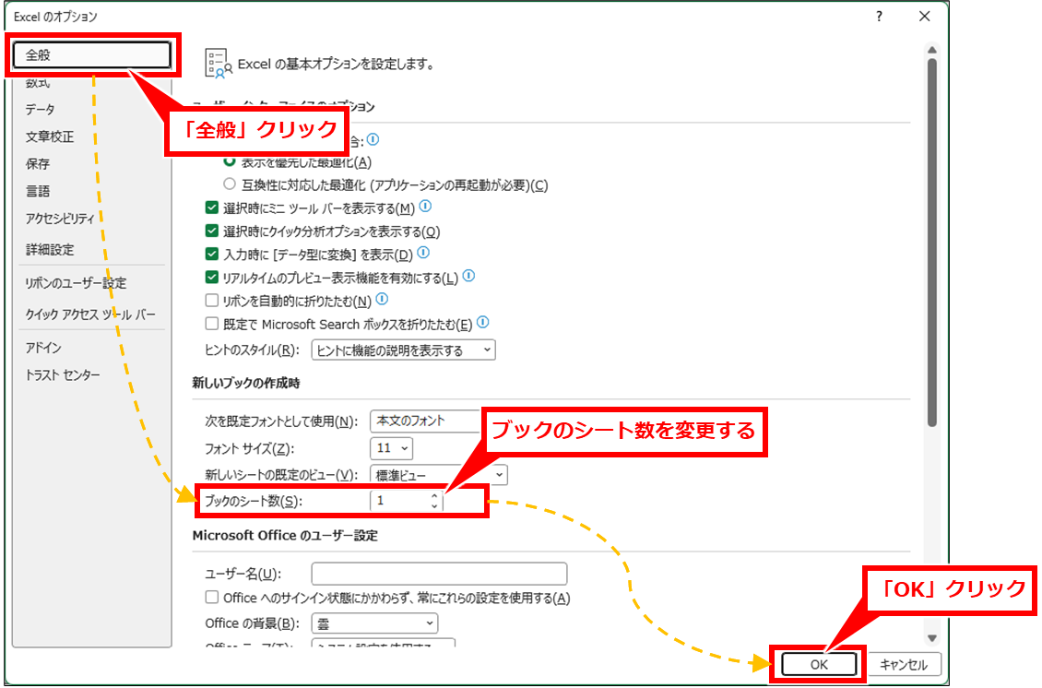The width and height of the screenshot is (1042, 688).
Task: Click info icon beside リアルタイムのプレビュー option
Action: (x=468, y=276)
